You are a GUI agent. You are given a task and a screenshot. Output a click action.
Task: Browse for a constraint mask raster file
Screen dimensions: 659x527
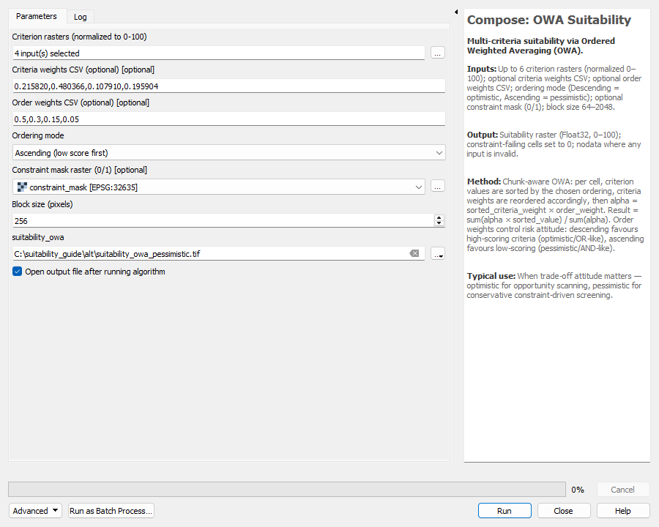pos(438,187)
